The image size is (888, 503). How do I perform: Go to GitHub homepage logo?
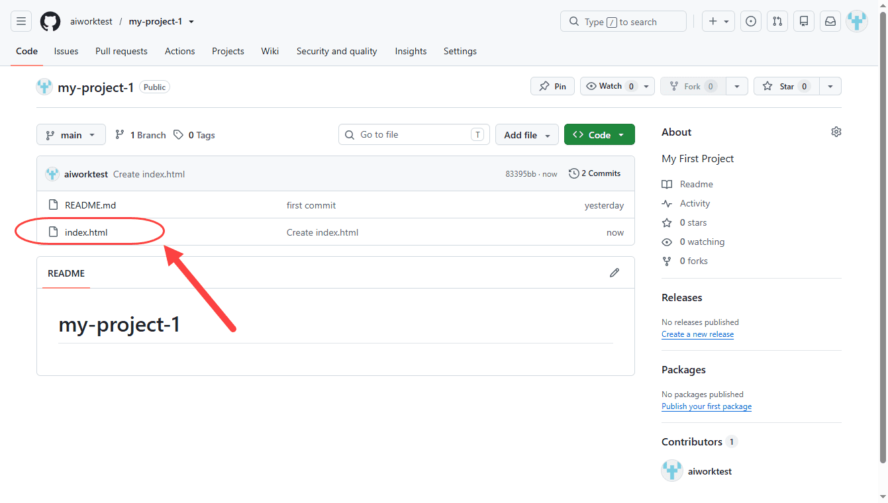pyautogui.click(x=50, y=21)
